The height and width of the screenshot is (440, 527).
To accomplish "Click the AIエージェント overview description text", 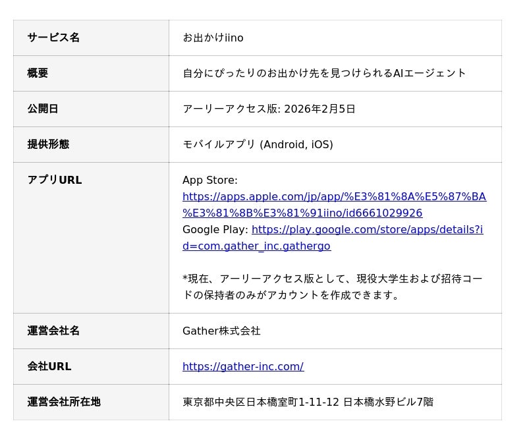I will tap(324, 74).
